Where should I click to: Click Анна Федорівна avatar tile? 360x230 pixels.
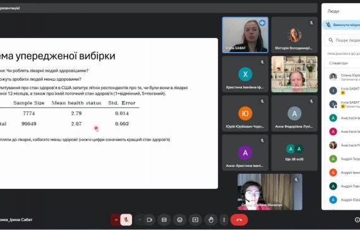tap(294, 114)
